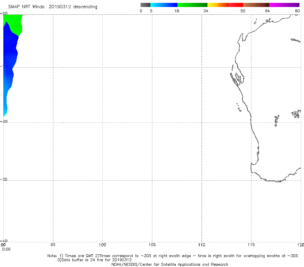Click the color bar label 5
304x267 pixels.
(x=151, y=11)
